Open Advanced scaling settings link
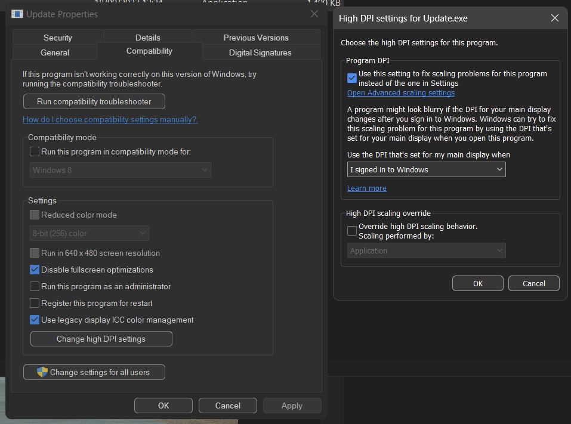Viewport: 571px width, 424px height. 401,93
